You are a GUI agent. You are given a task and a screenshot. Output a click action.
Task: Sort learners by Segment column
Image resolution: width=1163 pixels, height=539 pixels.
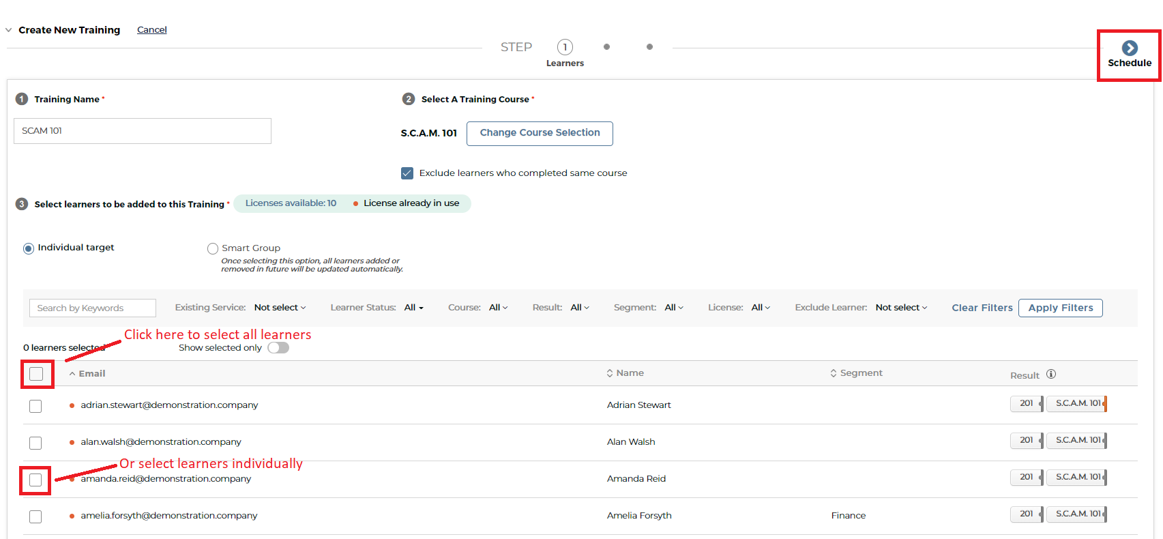tap(855, 373)
